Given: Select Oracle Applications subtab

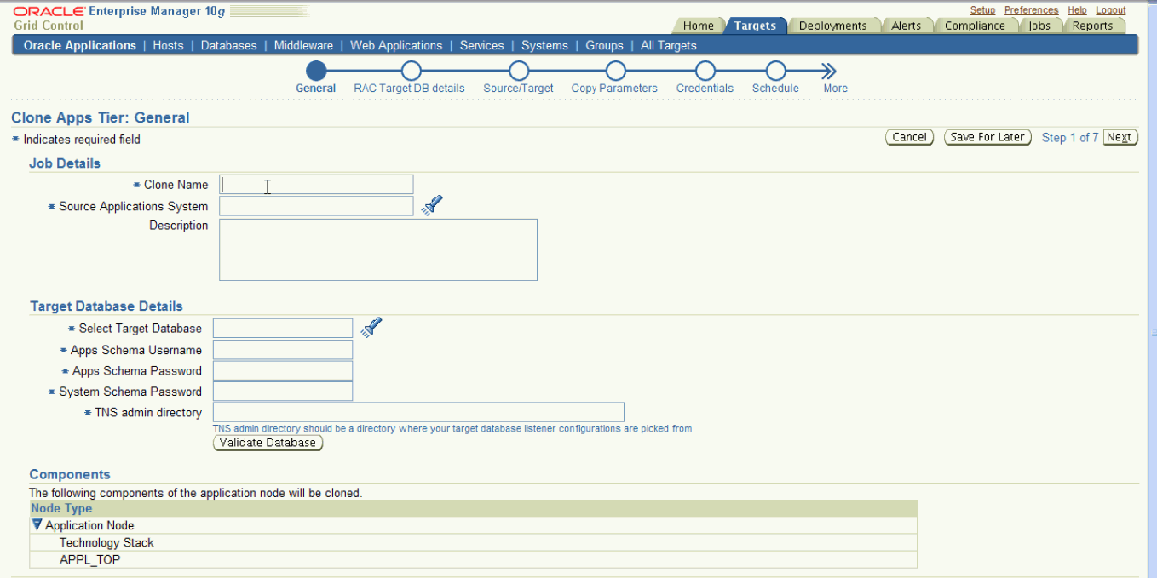Looking at the screenshot, I should pyautogui.click(x=80, y=45).
